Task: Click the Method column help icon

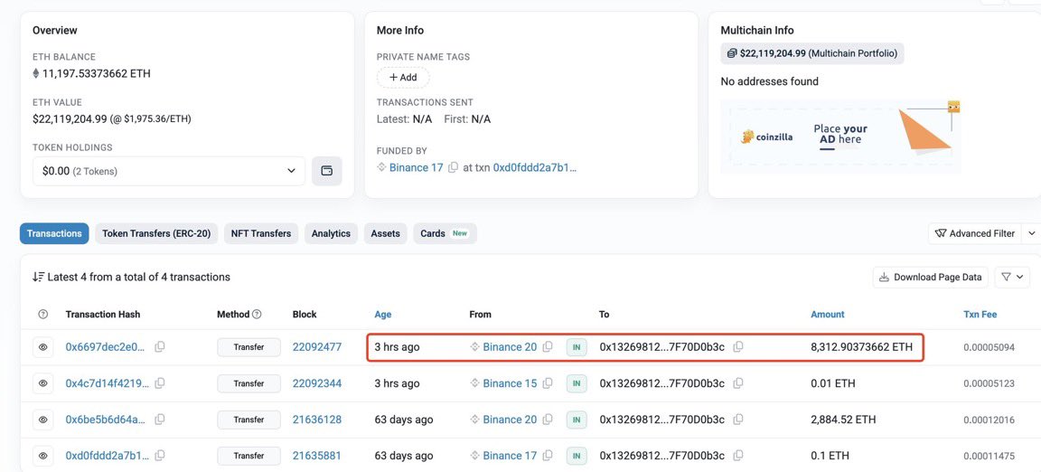Action: [257, 315]
